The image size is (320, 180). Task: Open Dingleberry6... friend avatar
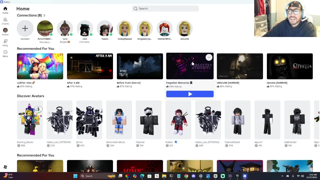(x=145, y=28)
